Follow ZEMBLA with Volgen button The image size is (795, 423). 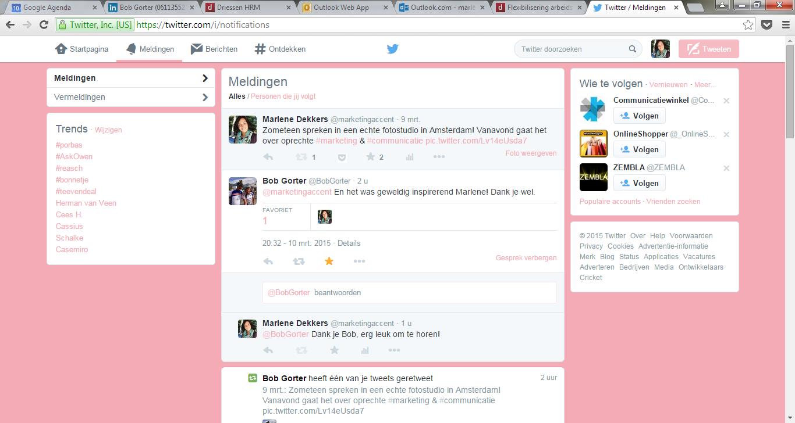[x=639, y=183]
